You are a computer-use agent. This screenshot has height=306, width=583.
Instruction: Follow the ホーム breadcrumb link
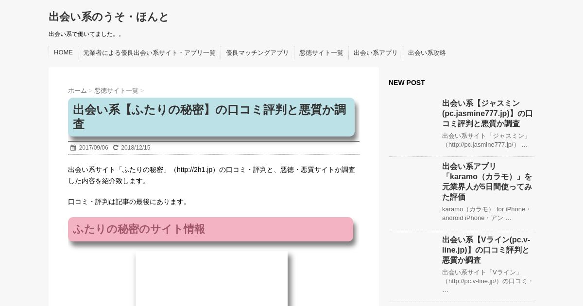point(77,91)
